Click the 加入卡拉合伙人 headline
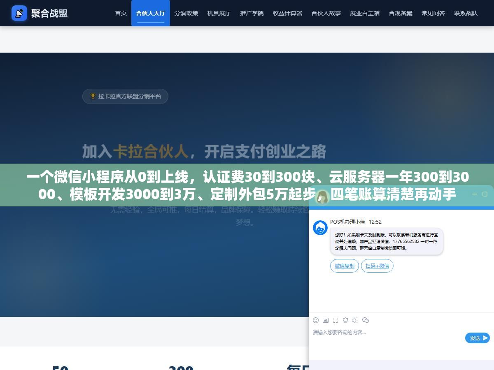 point(204,152)
